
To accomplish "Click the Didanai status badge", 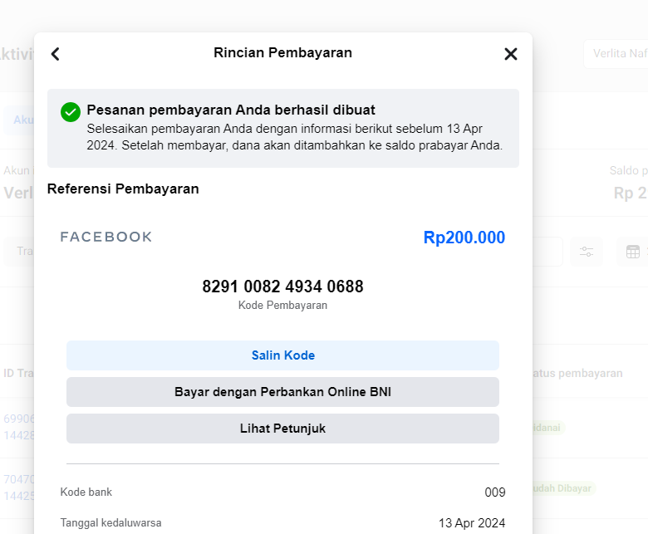I will [x=548, y=427].
